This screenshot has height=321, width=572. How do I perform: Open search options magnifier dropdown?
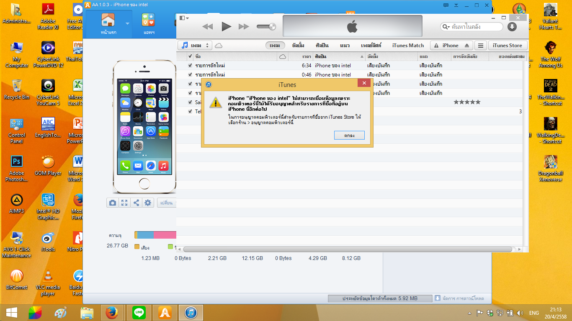coord(446,27)
